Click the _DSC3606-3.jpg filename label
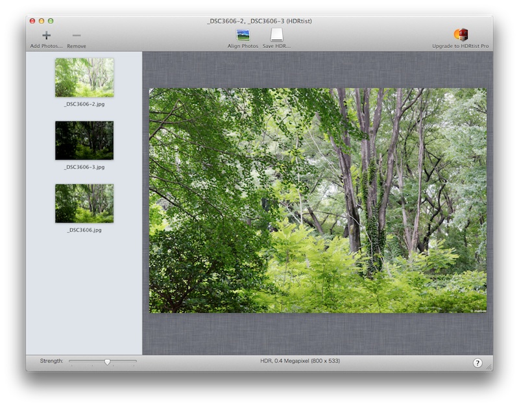Screen dimensions: 519x407 [84, 167]
